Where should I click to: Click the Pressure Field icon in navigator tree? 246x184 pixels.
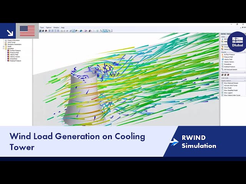8,53
